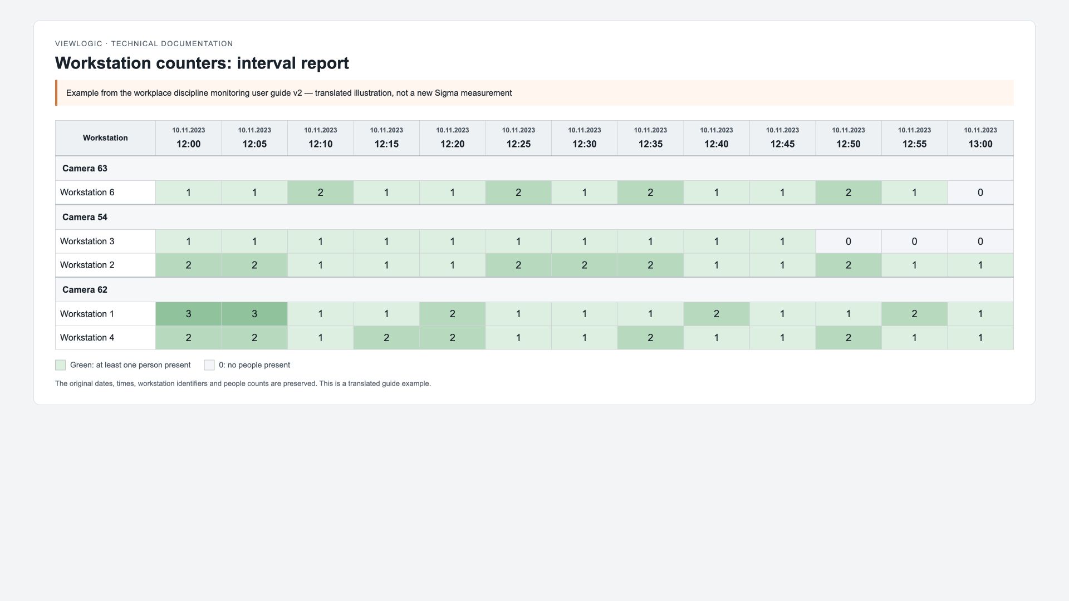Click Workstation 2 value at 12:30

585,265
